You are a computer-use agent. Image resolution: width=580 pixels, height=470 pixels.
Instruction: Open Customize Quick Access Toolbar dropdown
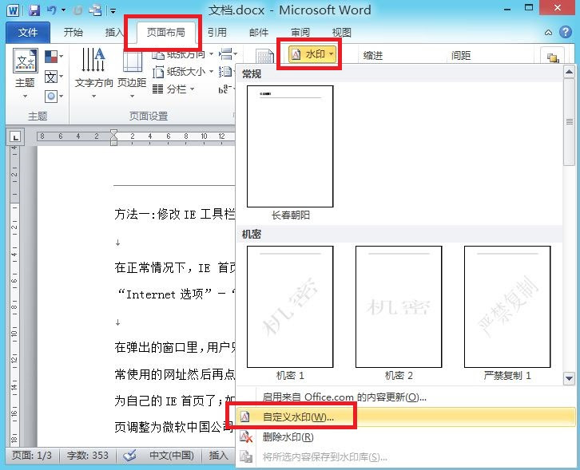tap(113, 10)
